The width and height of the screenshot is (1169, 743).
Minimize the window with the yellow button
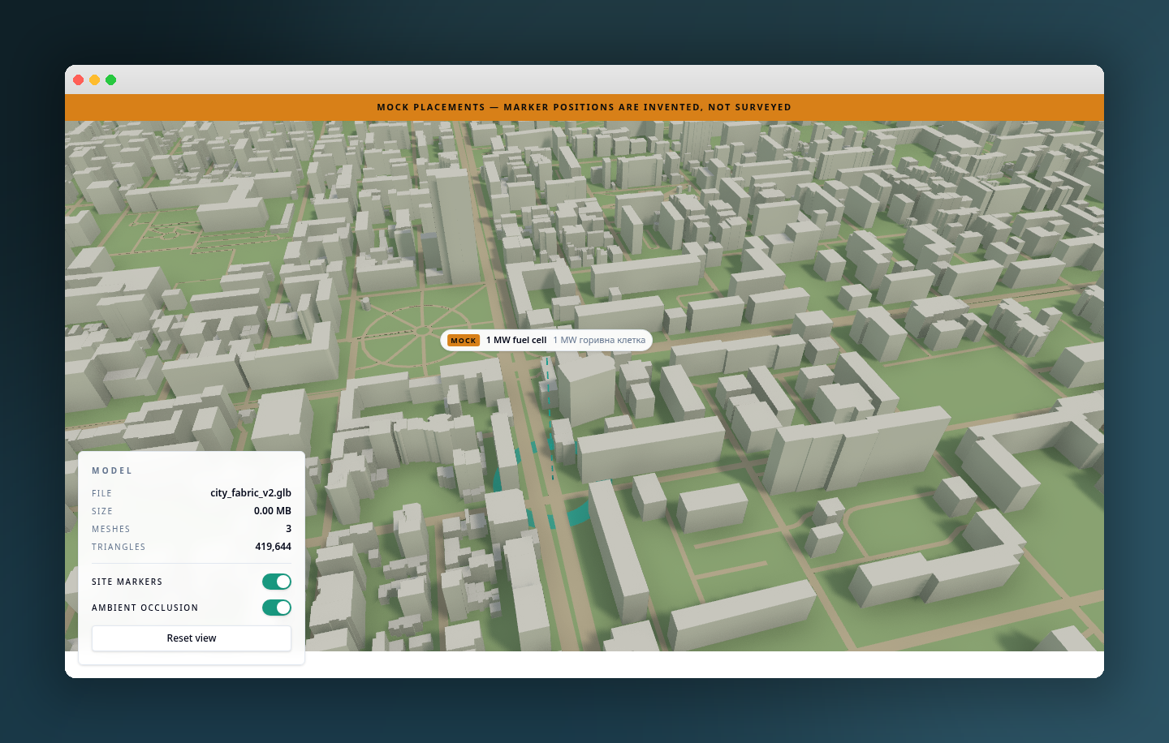pos(95,79)
